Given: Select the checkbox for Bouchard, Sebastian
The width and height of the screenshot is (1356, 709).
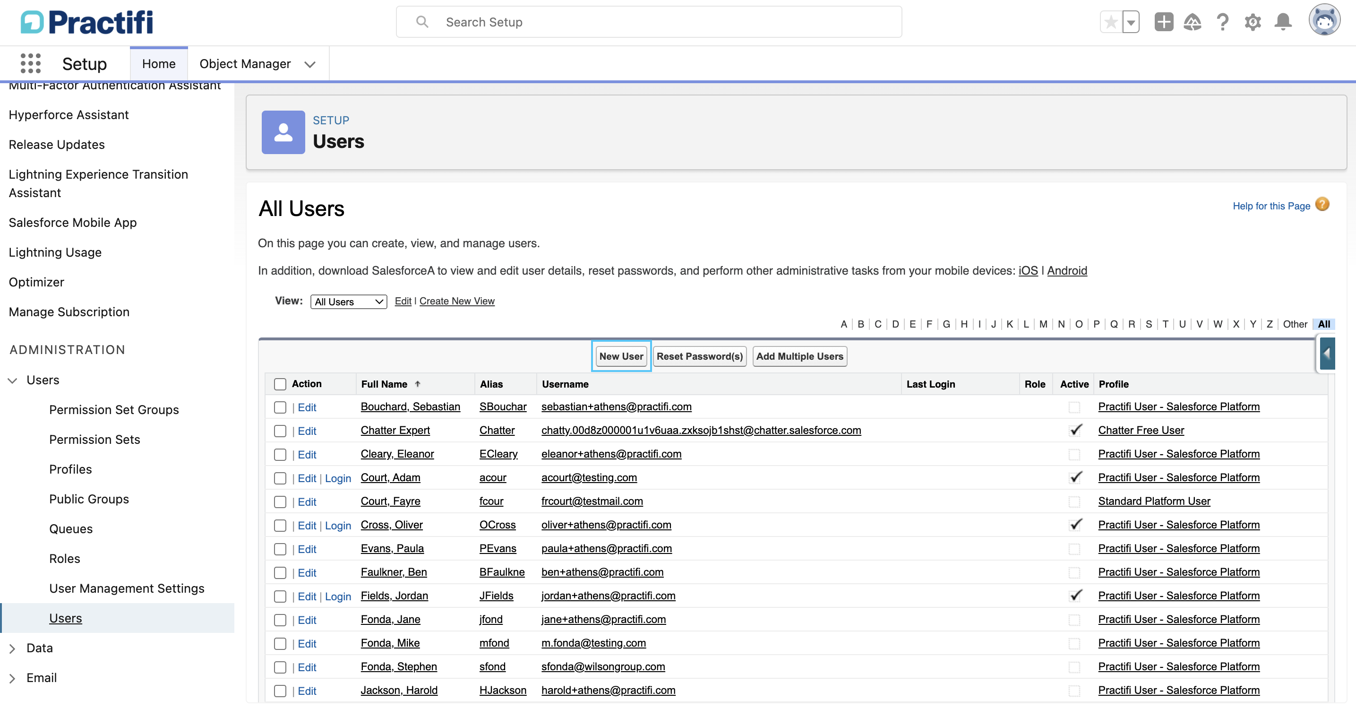Looking at the screenshot, I should [280, 407].
